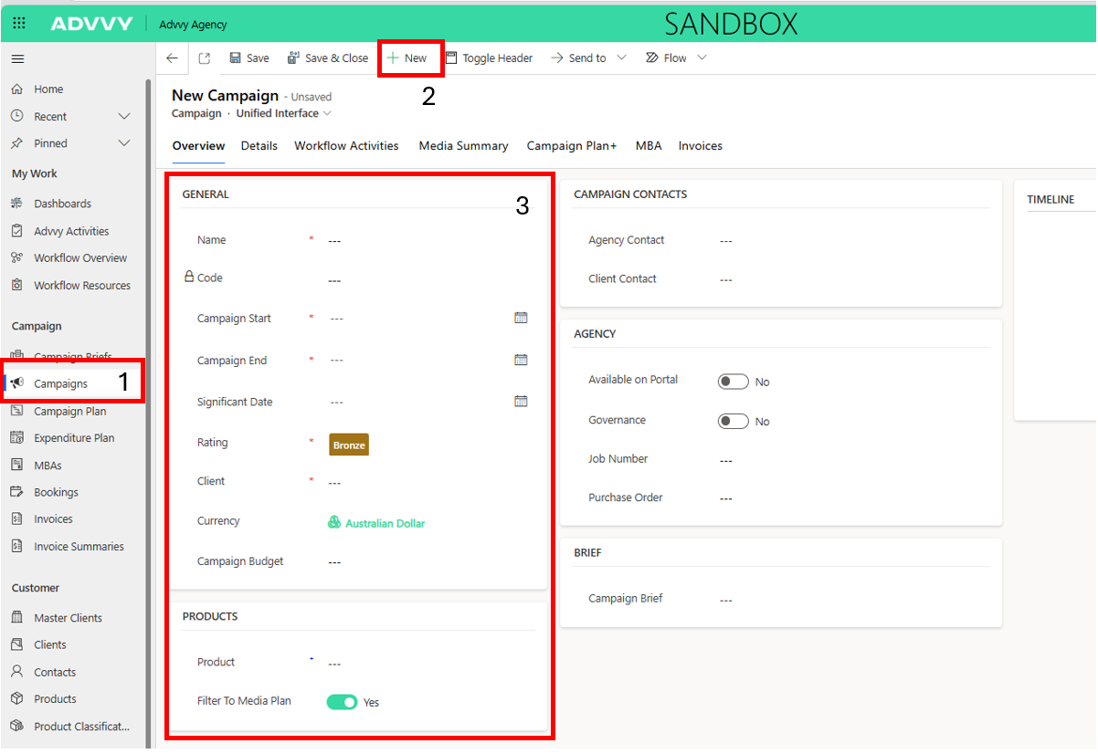
Task: Open record in new window icon
Action: pyautogui.click(x=205, y=58)
